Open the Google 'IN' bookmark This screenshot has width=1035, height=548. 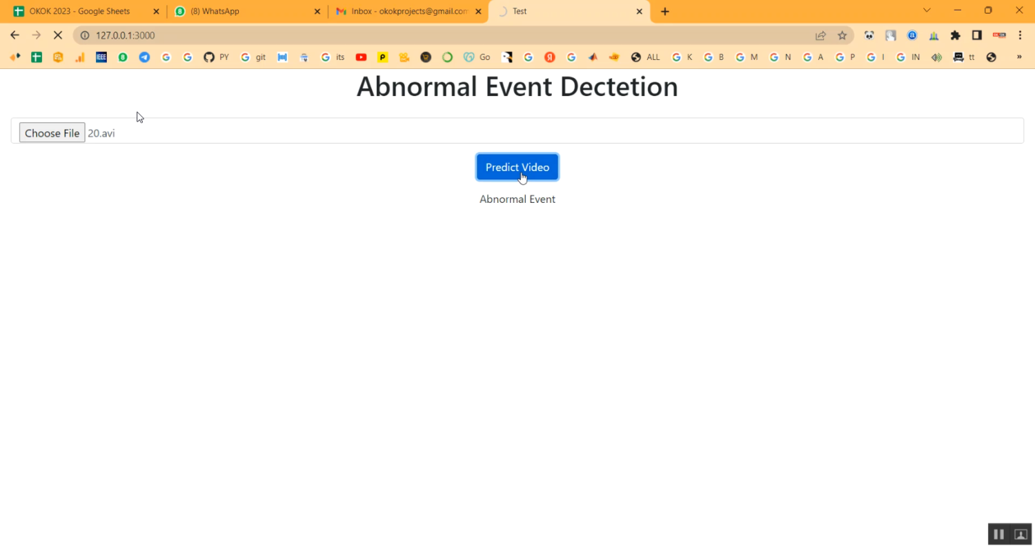pos(909,57)
